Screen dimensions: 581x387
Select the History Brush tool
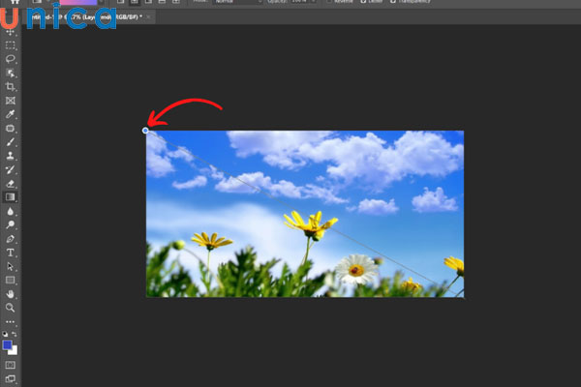(x=10, y=170)
